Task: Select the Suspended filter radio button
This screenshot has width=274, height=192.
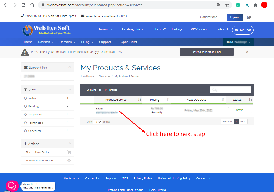Action: pos(26,114)
